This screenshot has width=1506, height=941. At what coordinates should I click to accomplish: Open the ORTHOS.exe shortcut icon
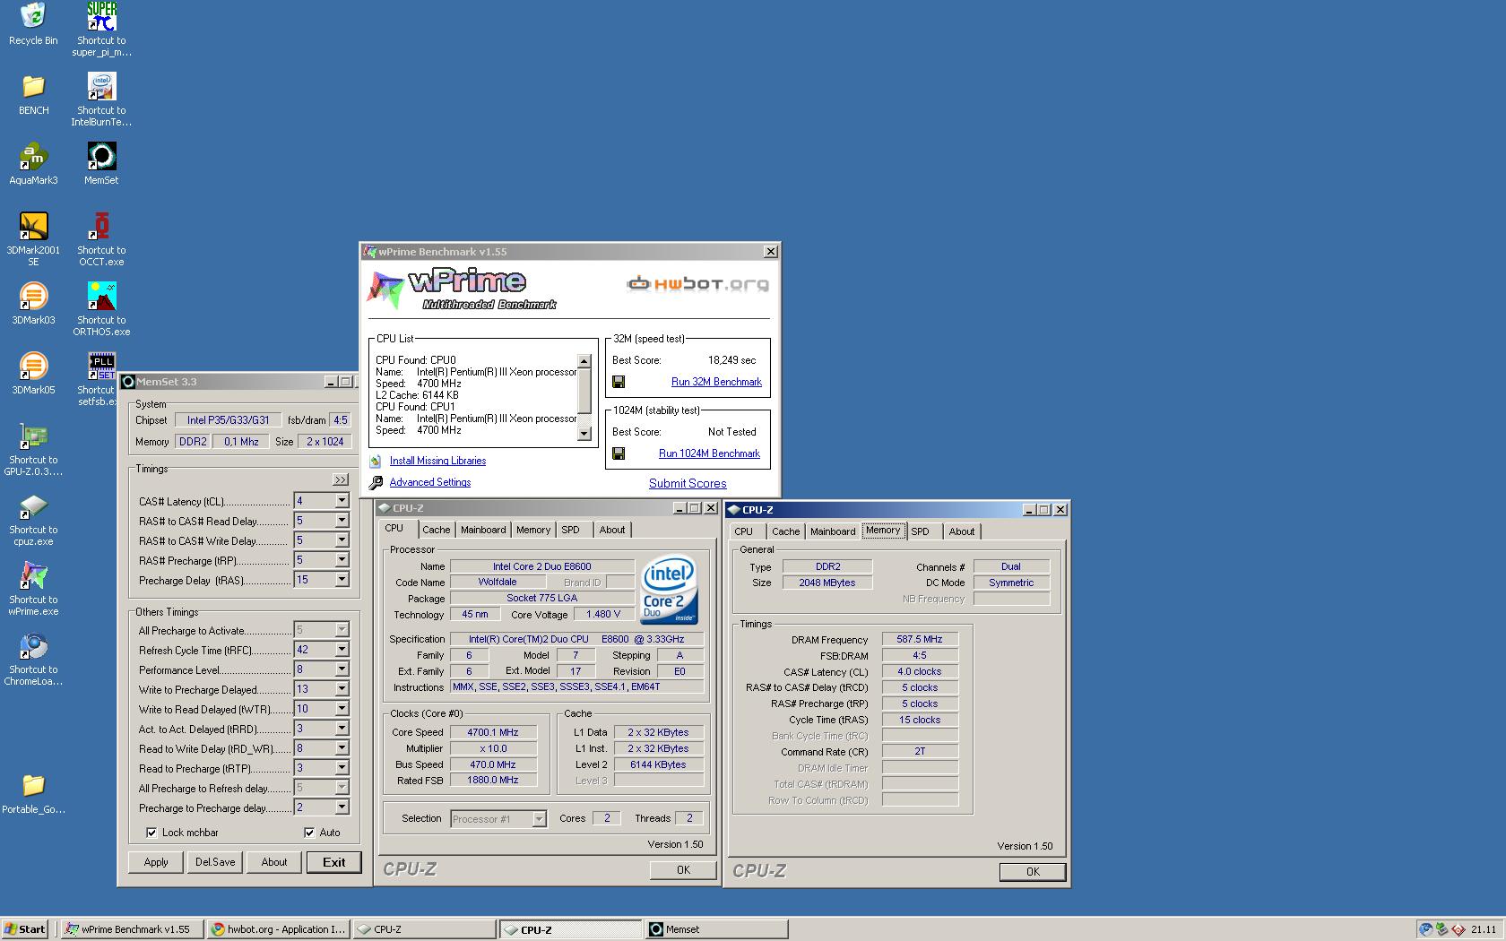[x=101, y=296]
